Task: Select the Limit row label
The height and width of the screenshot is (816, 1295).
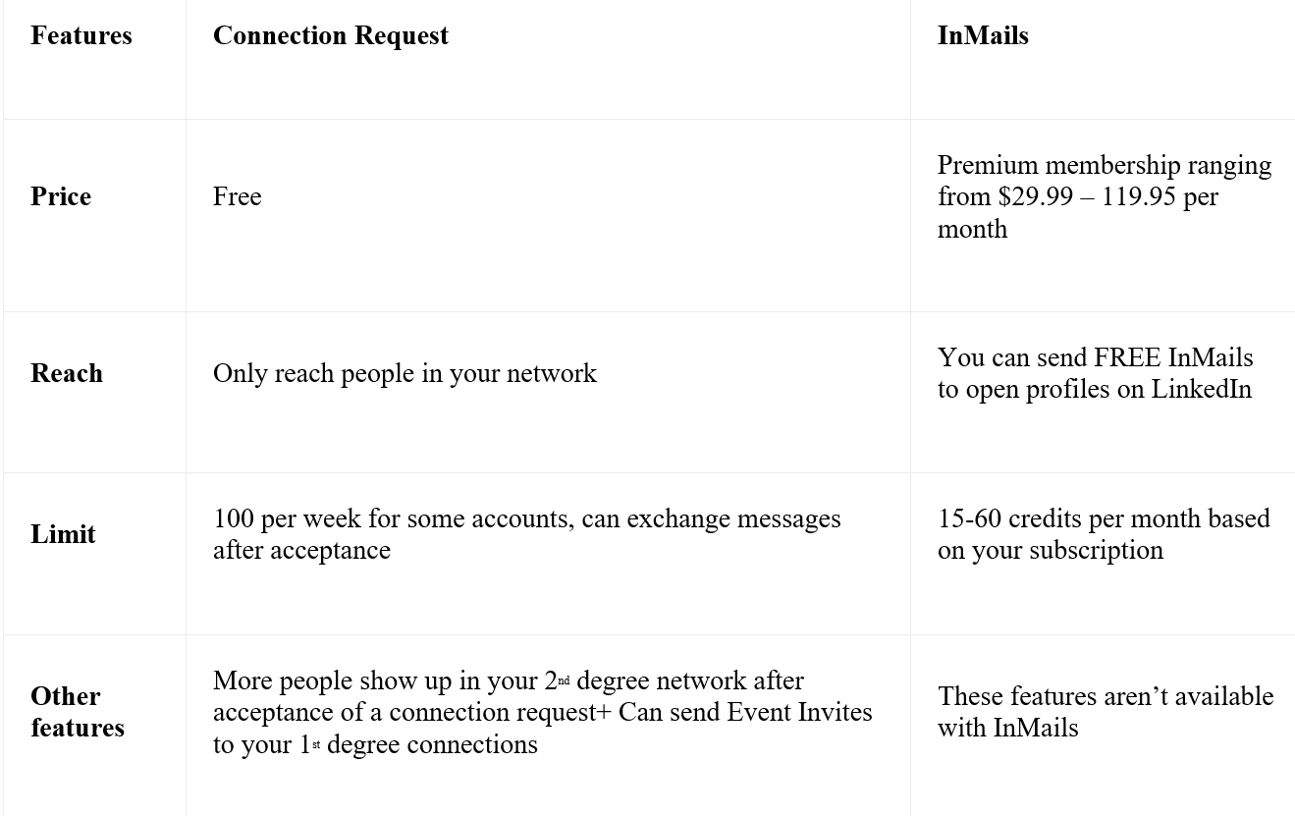Action: (63, 534)
